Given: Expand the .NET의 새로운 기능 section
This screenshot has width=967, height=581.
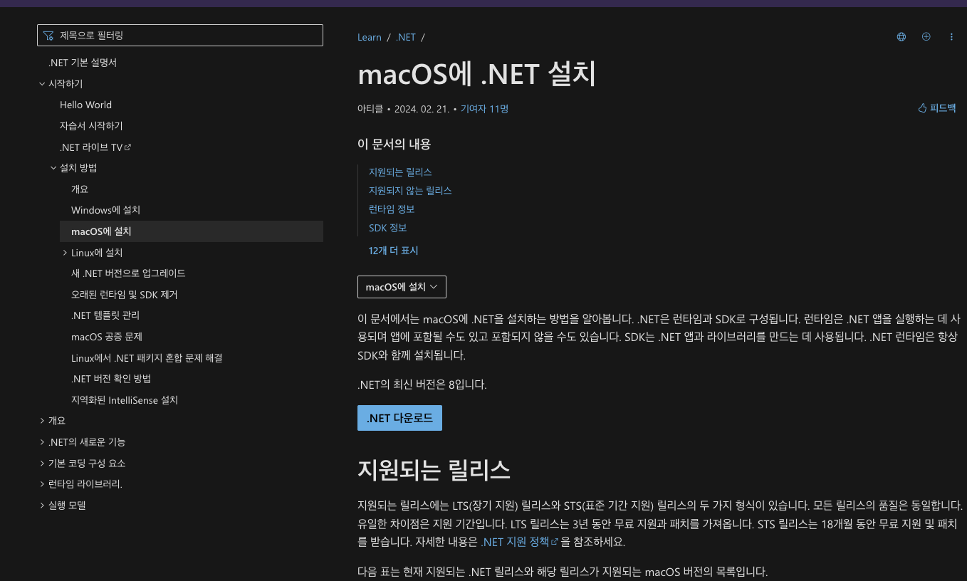Looking at the screenshot, I should 42,442.
